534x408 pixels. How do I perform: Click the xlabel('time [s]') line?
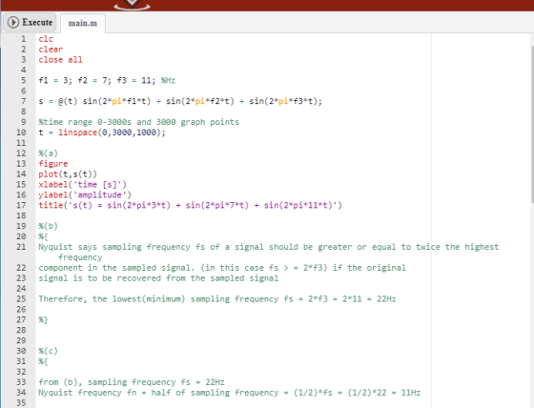tap(82, 185)
